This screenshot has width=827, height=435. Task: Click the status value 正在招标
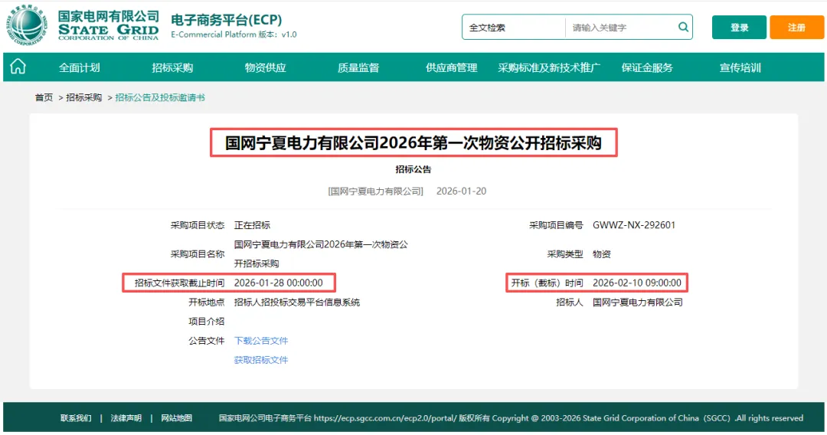coord(252,225)
